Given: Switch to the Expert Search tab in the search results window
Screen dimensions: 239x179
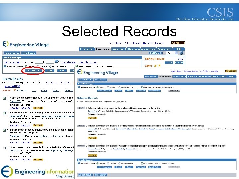Looking at the screenshot, I should pos(119,49).
